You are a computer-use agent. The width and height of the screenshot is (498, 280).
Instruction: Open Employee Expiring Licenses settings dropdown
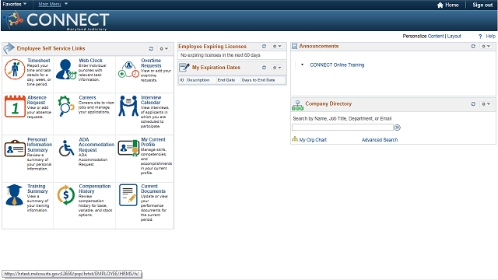click(277, 47)
